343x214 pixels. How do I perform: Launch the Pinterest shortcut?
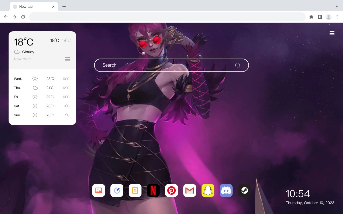(x=171, y=190)
